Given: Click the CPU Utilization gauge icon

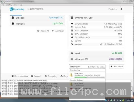Looking at the screenshot, I should (72, 34).
